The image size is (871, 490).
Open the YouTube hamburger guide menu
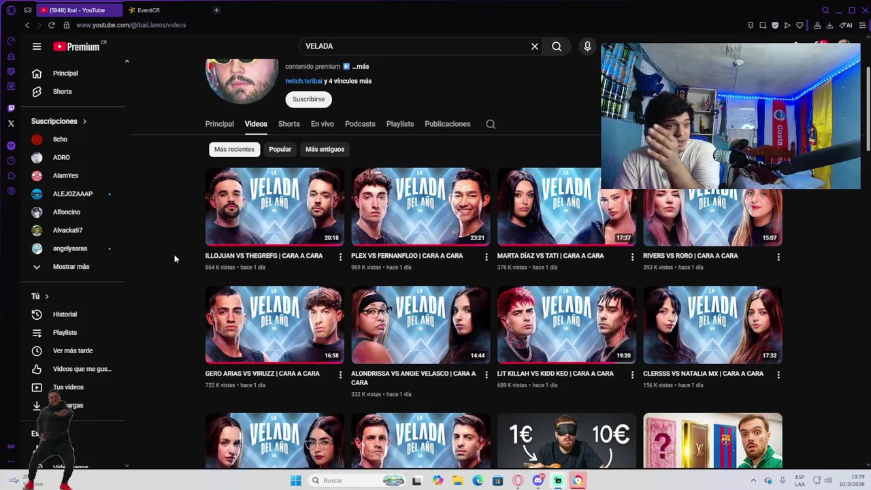tap(37, 46)
